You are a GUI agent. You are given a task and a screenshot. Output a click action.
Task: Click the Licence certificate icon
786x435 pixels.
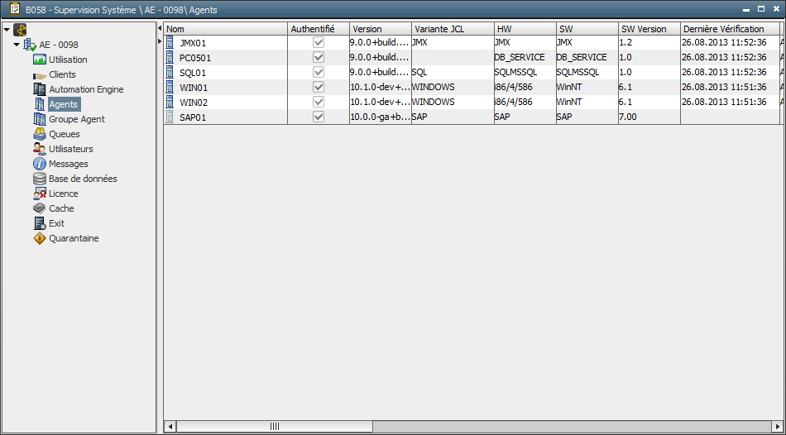40,194
